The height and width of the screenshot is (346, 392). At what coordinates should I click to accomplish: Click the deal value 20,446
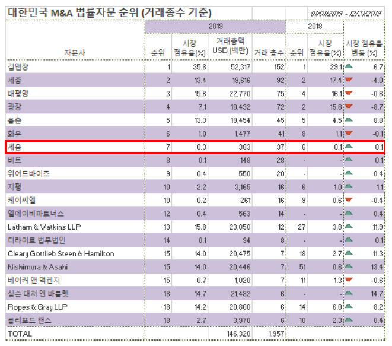point(240,267)
